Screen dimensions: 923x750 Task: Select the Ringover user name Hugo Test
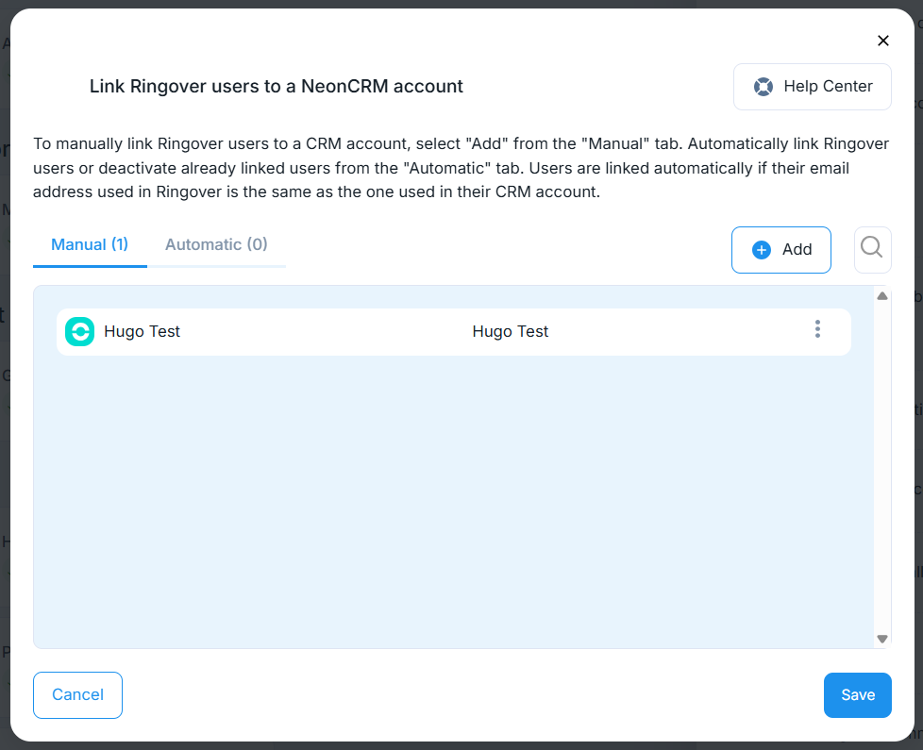[x=142, y=332]
